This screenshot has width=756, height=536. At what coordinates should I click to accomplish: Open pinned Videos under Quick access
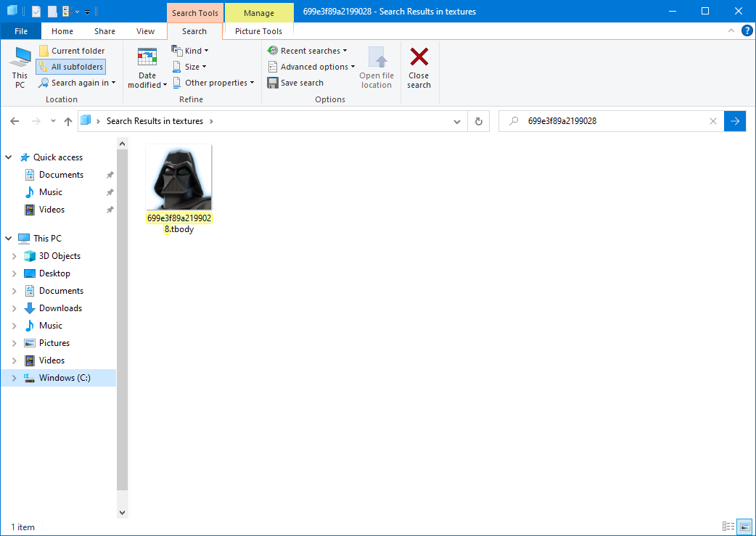coord(51,209)
